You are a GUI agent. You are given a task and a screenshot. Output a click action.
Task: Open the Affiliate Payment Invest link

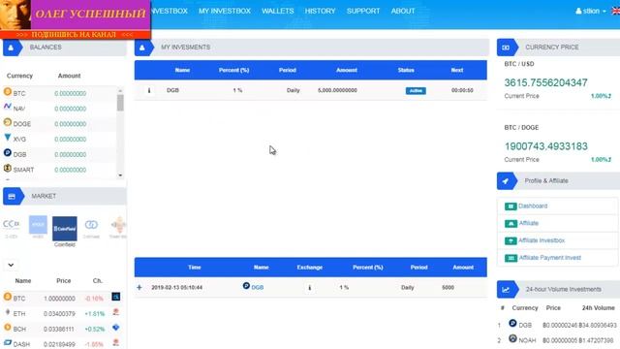point(550,258)
